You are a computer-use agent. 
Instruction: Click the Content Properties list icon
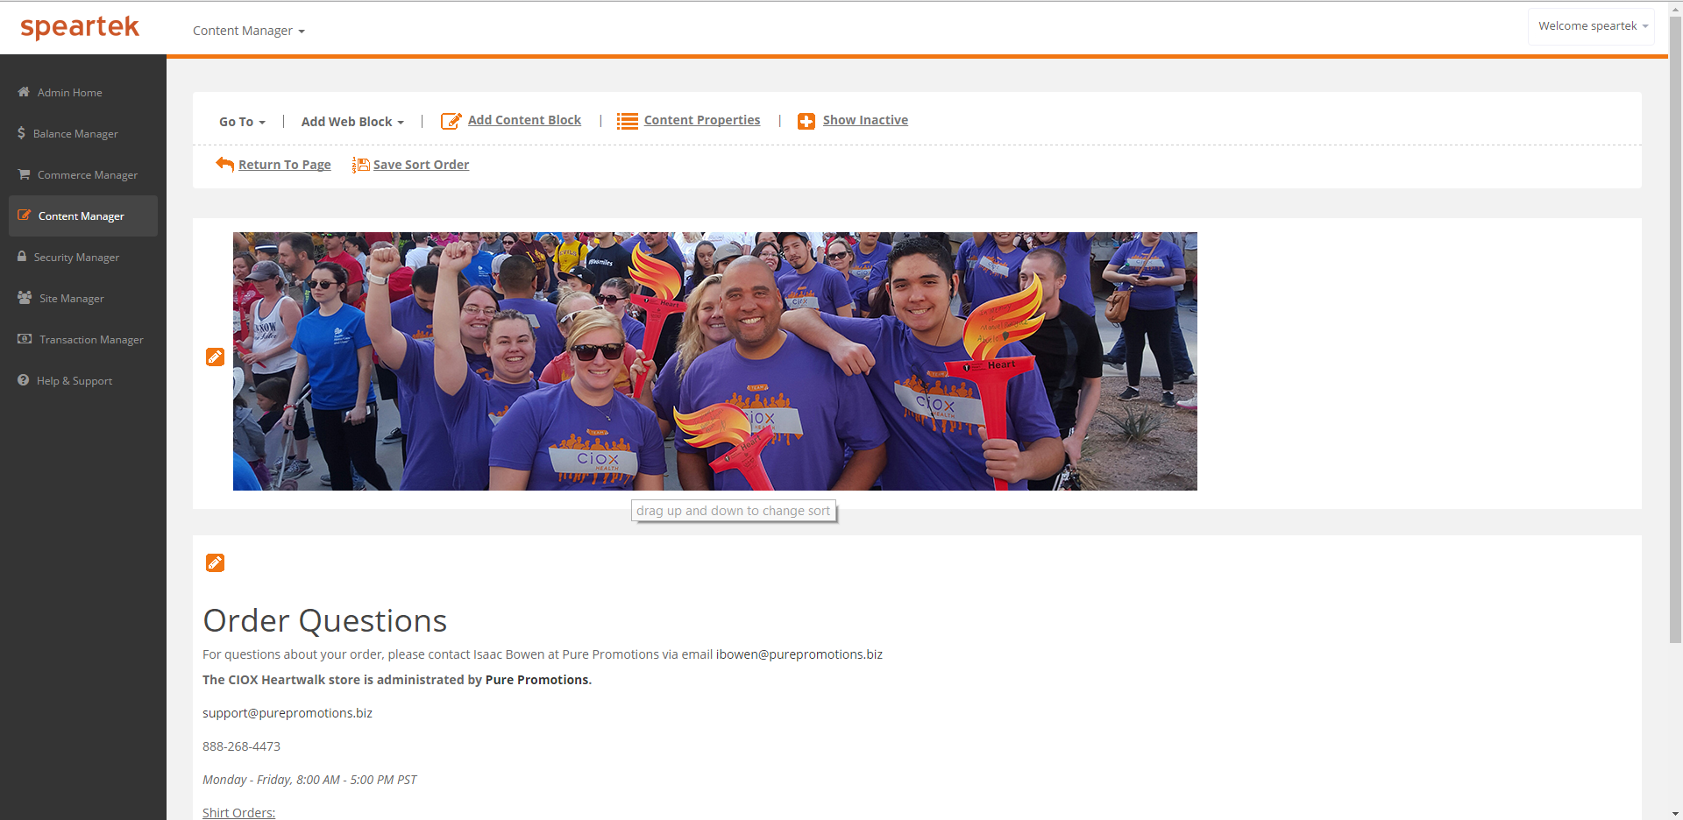627,121
